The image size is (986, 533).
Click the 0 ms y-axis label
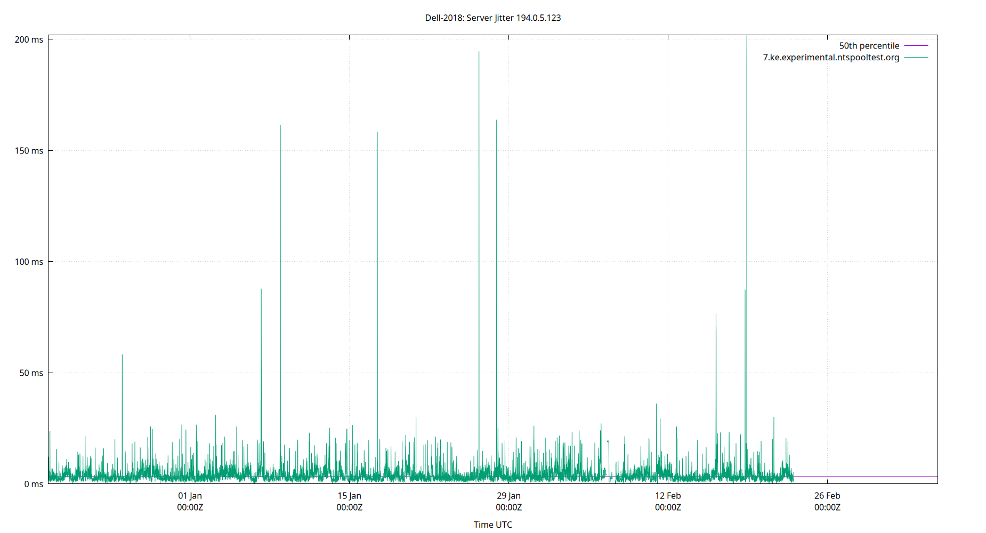[33, 484]
